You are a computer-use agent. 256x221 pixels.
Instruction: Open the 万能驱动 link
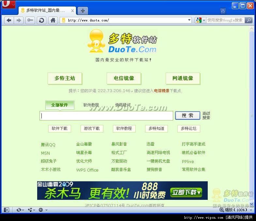tap(119, 161)
